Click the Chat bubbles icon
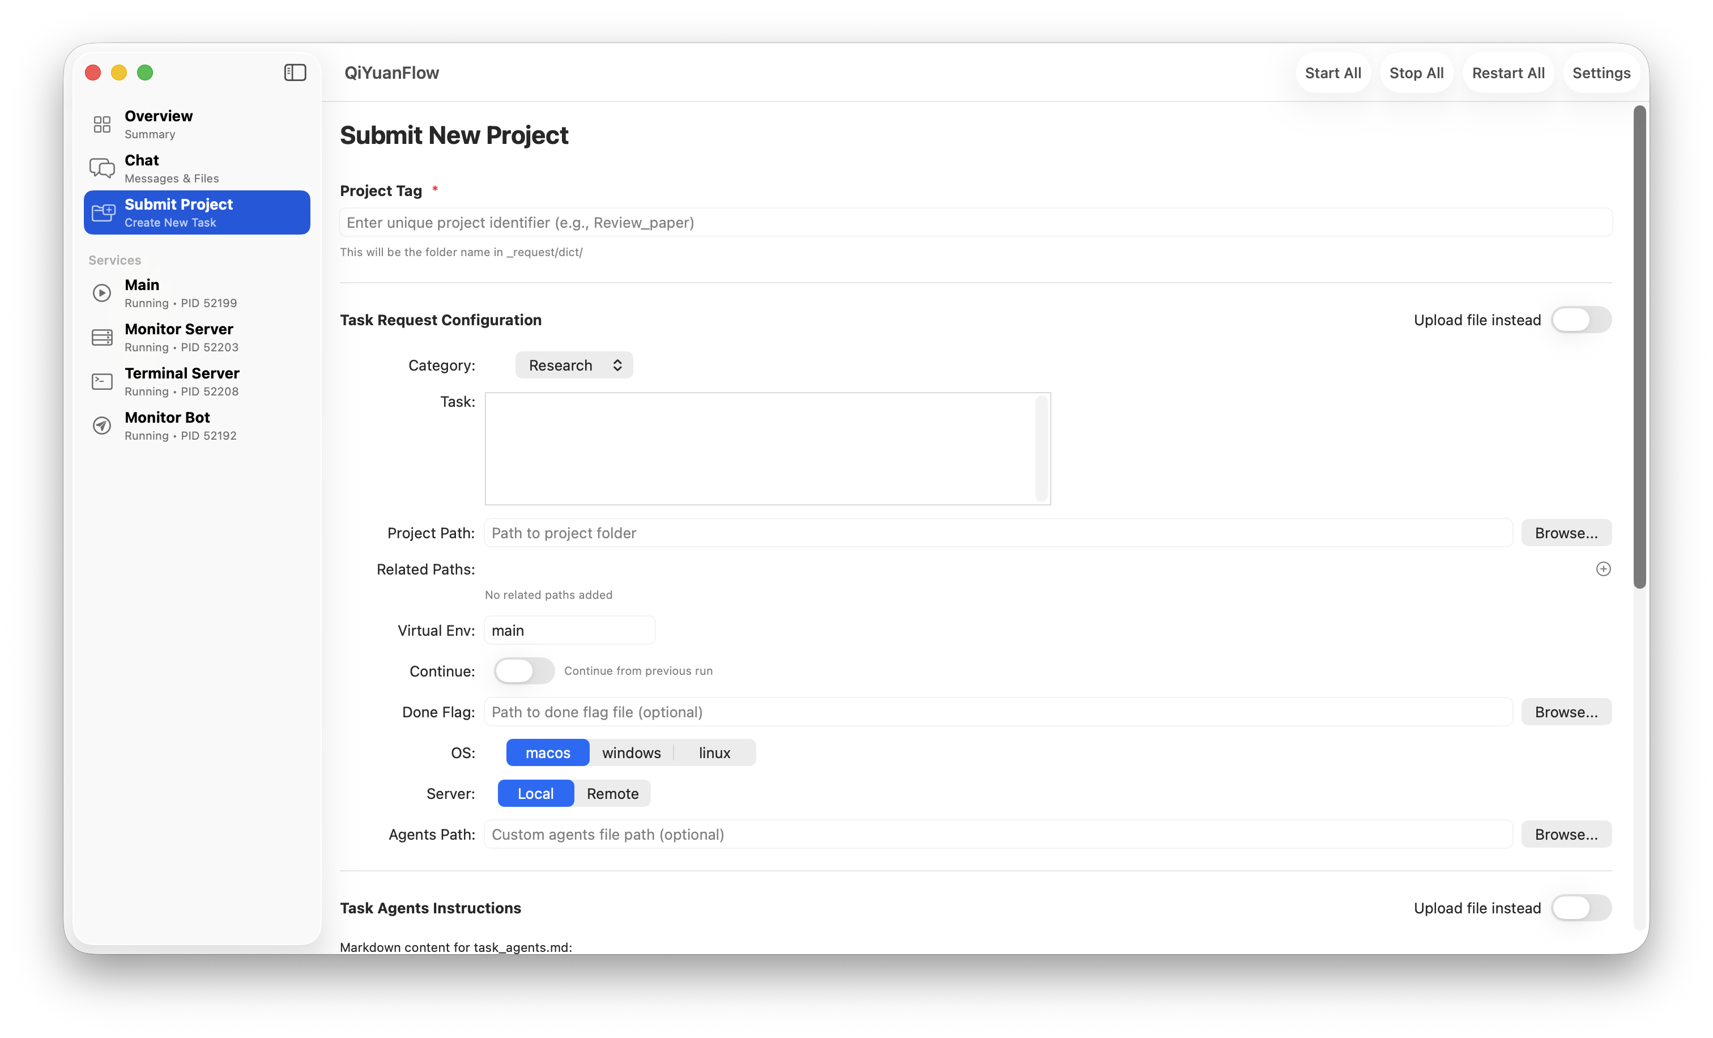1713x1038 pixels. (x=102, y=168)
